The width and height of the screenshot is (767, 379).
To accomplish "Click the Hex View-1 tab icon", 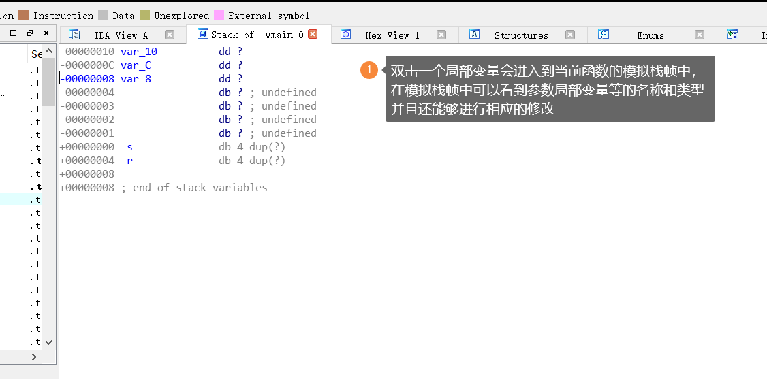I will (346, 34).
